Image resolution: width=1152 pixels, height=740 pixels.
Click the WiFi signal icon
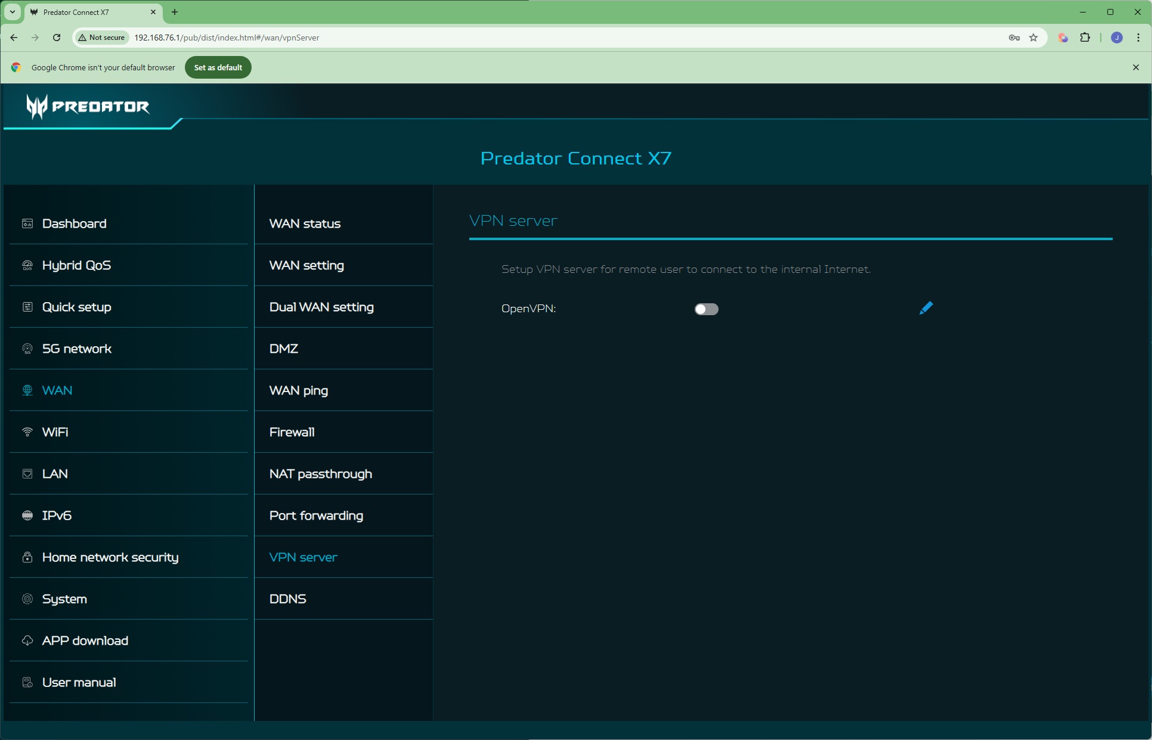pos(27,432)
